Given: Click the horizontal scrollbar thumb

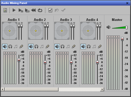Looking at the screenshot, I should 32,89.
